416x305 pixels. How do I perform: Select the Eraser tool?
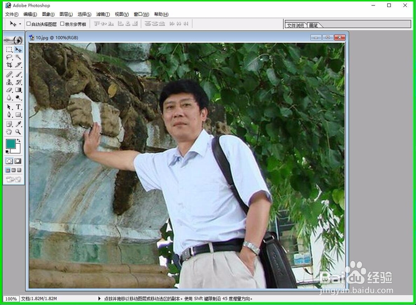(9, 90)
